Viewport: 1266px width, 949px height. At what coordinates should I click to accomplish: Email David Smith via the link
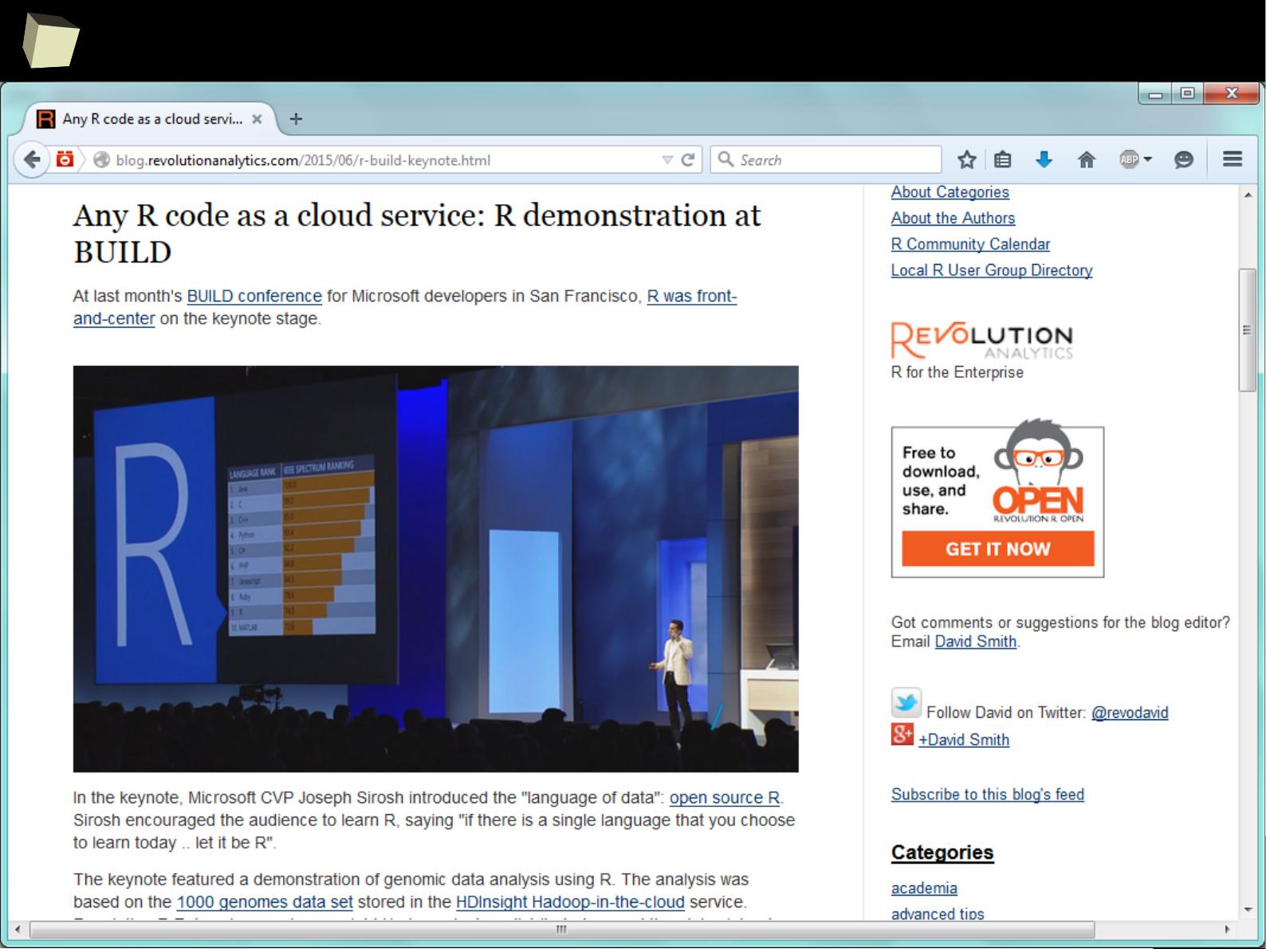976,641
